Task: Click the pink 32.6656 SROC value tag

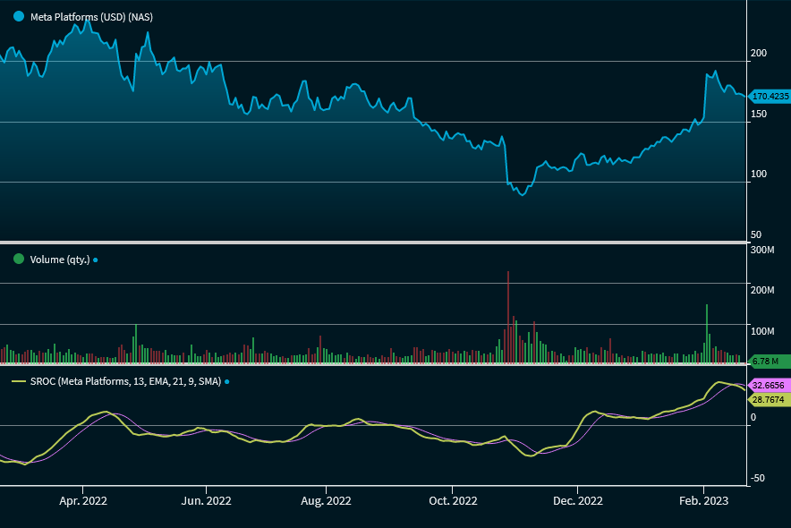Action: pos(768,385)
